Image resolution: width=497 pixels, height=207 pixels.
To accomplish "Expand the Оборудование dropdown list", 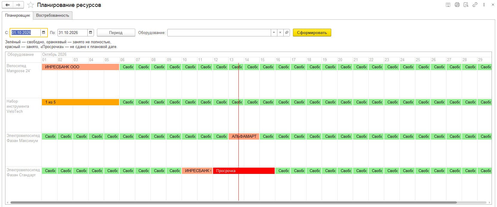I will 274,33.
